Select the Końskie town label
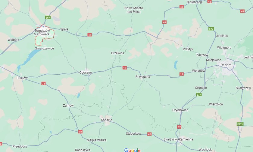 [107, 120]
